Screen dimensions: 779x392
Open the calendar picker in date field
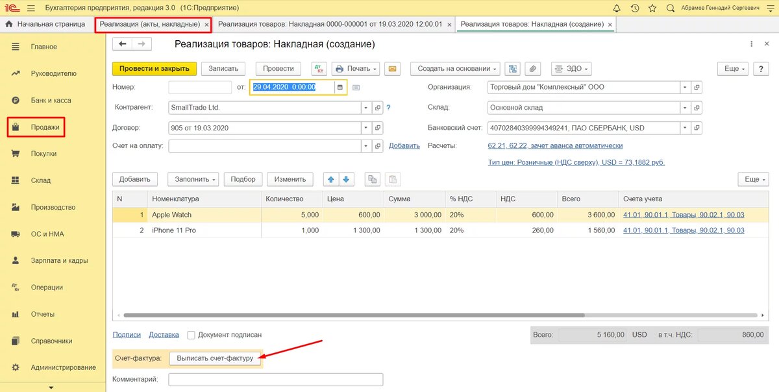340,87
